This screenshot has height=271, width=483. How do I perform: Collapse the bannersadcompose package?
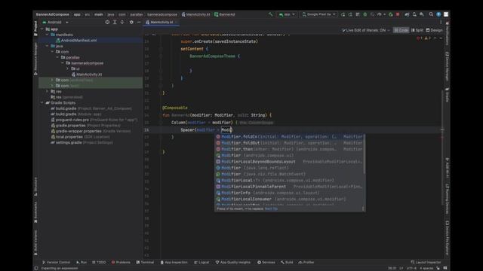point(63,63)
